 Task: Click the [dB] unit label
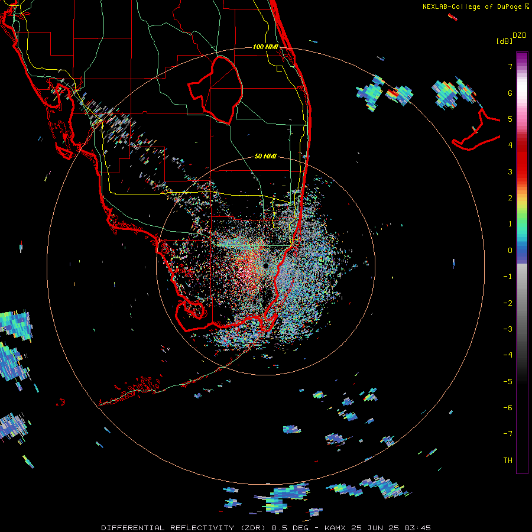505,41
